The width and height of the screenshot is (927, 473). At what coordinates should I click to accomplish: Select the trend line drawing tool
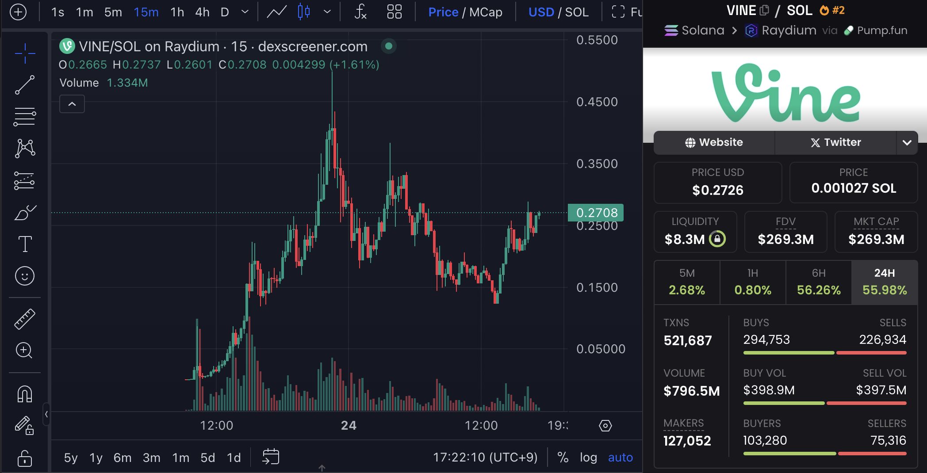click(25, 84)
